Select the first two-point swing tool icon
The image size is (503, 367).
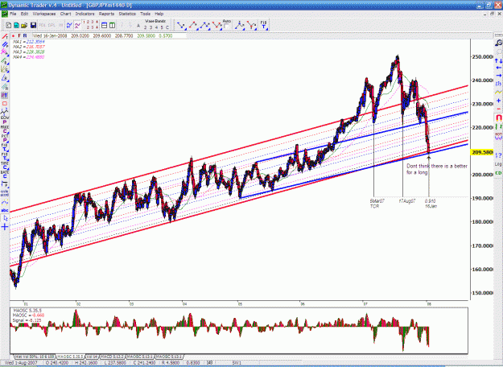[x=181, y=25]
